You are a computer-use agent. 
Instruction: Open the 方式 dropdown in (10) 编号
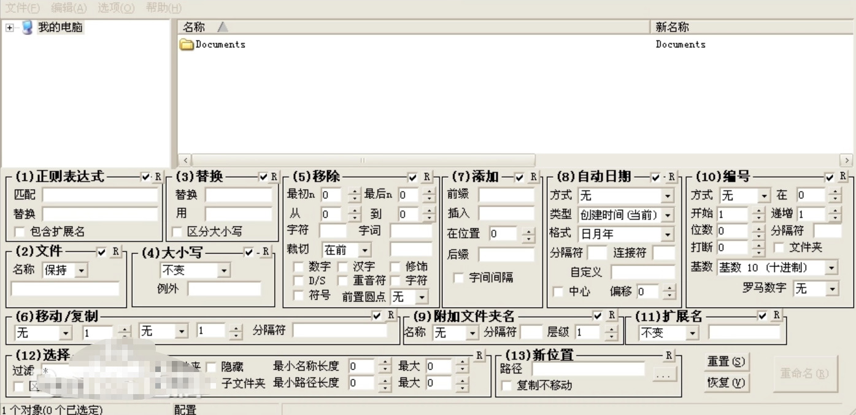click(763, 196)
